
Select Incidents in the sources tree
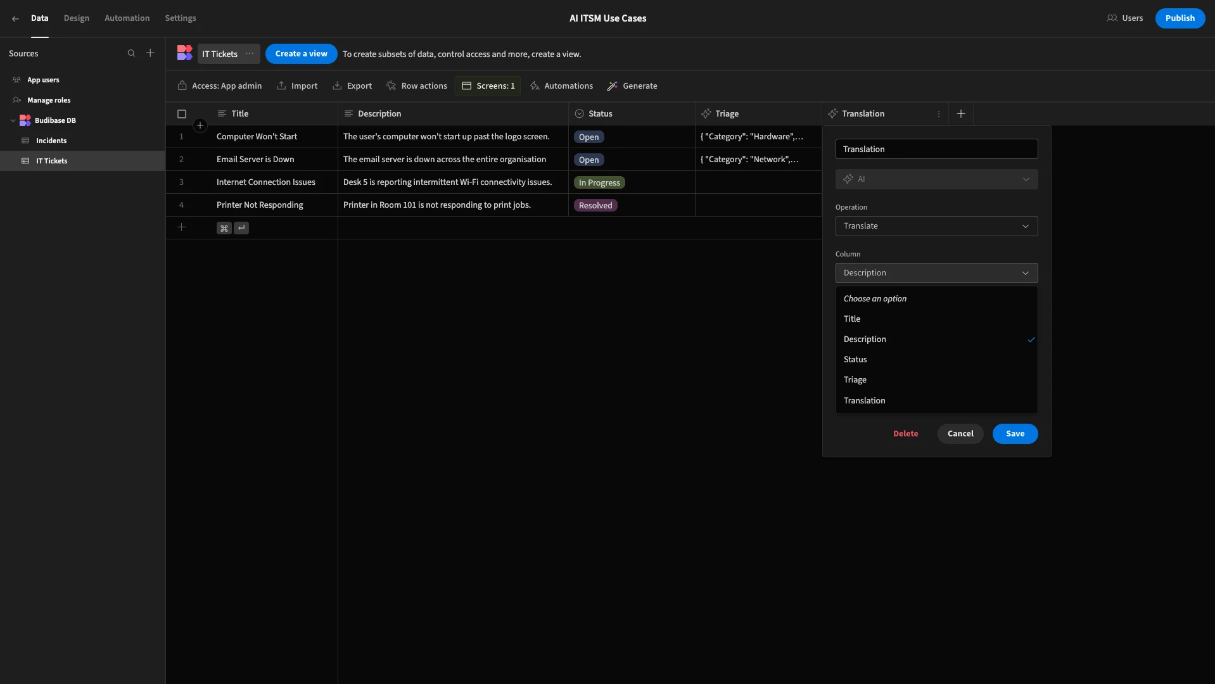(82, 141)
